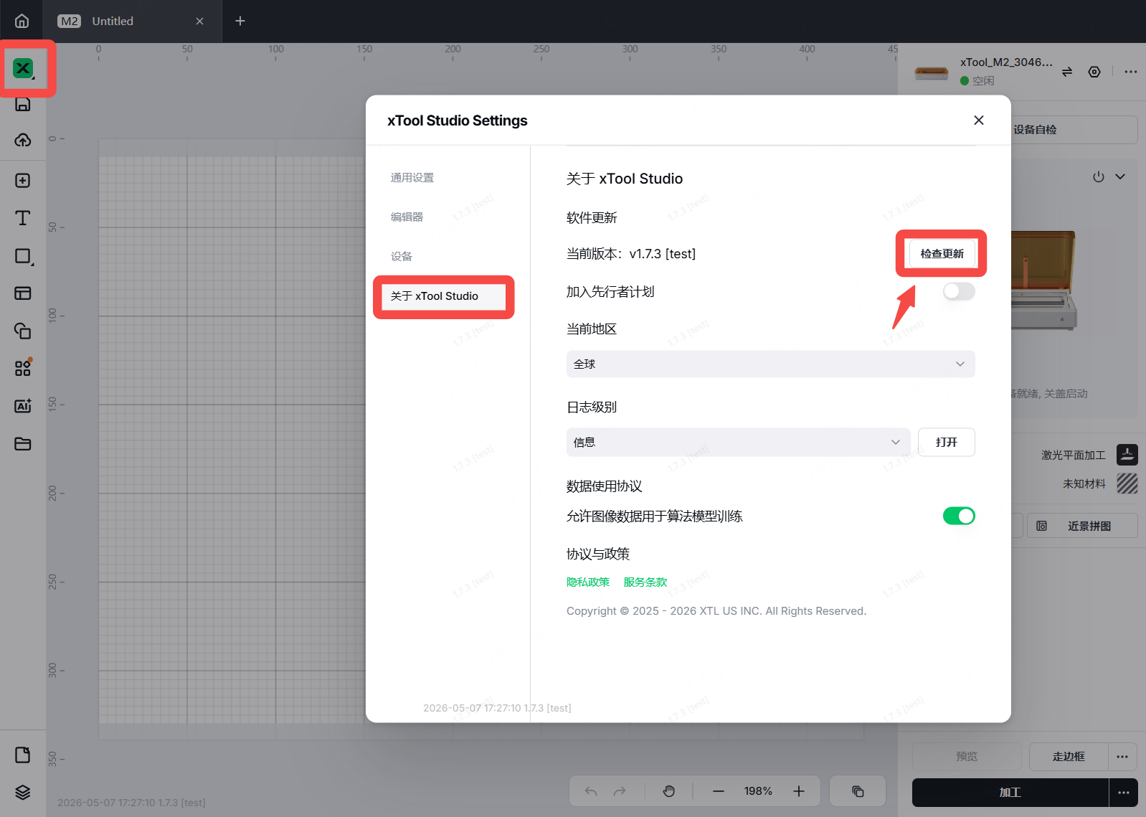Open device more options ellipsis
The height and width of the screenshot is (817, 1146).
pyautogui.click(x=1131, y=72)
